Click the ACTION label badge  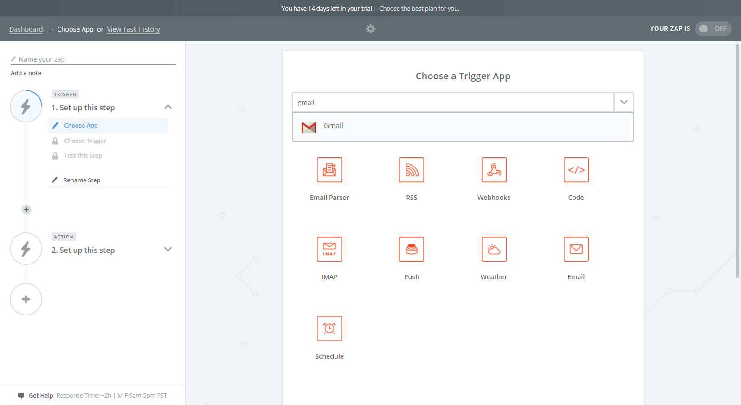[x=64, y=237]
